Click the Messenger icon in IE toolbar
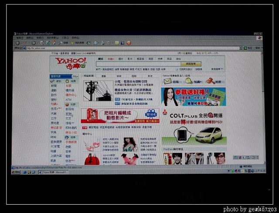Viewport: 279px width, 213px height. tap(122, 43)
